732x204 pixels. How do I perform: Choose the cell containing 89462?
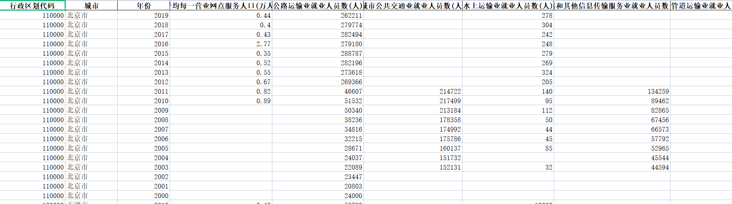[x=612, y=101]
